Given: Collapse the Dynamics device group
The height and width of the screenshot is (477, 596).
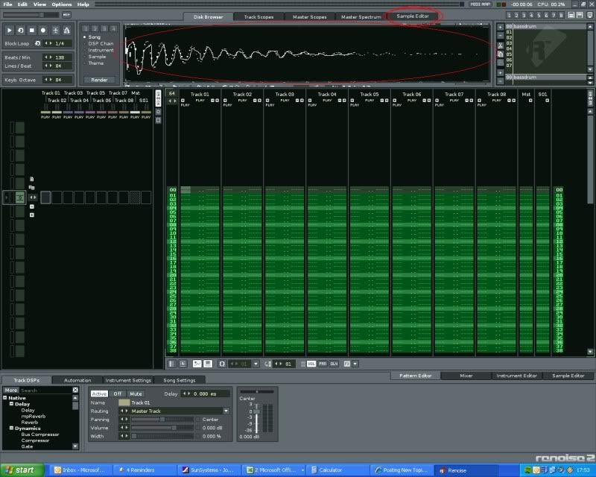Looking at the screenshot, I should pyautogui.click(x=11, y=428).
